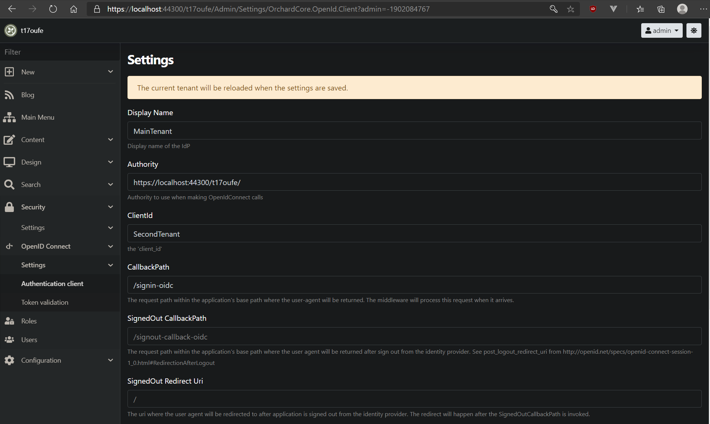
Task: Click the Content editing icon
Action: pyautogui.click(x=9, y=139)
